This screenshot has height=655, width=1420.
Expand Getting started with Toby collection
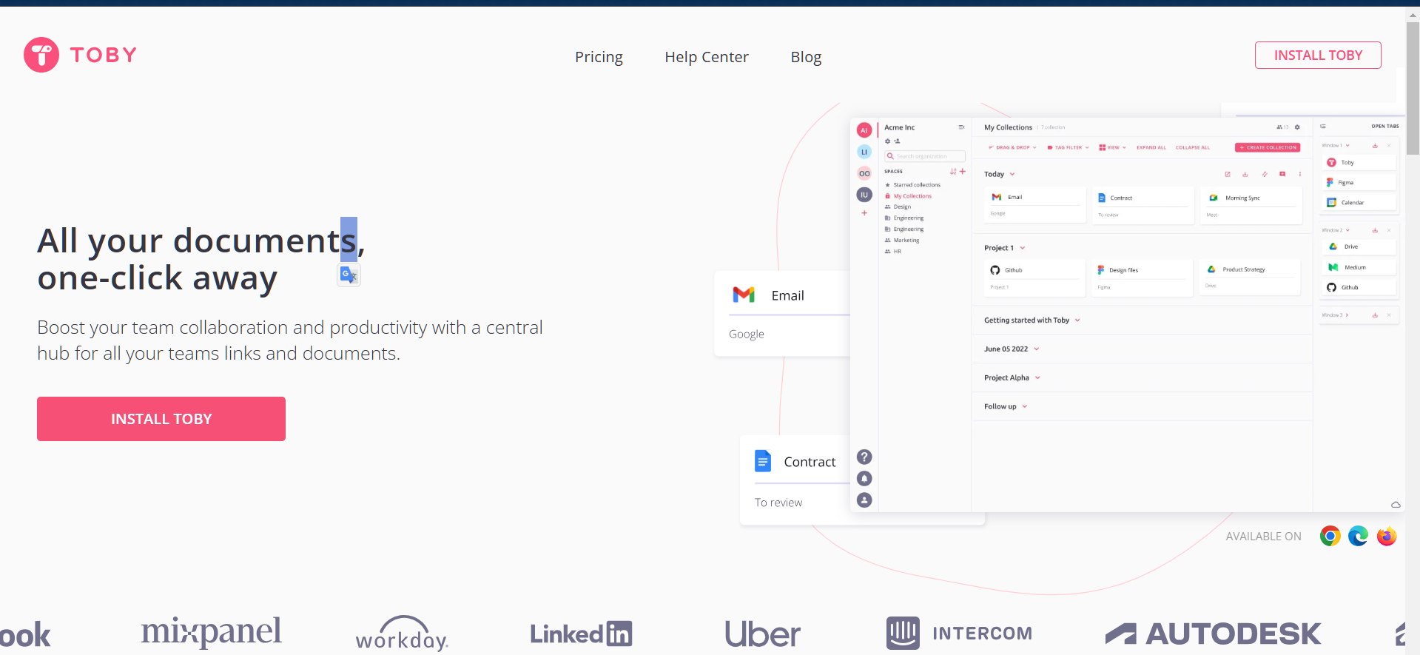pos(1077,320)
